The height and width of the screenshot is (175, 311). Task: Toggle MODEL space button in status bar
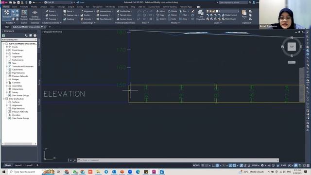coord(196,165)
